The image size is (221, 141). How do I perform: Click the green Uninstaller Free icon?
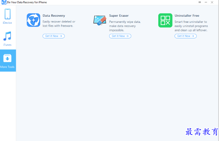[x=165, y=20]
